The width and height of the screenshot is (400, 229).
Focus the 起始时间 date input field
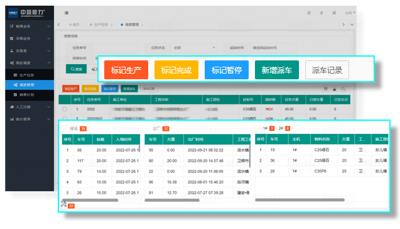(x=273, y=48)
